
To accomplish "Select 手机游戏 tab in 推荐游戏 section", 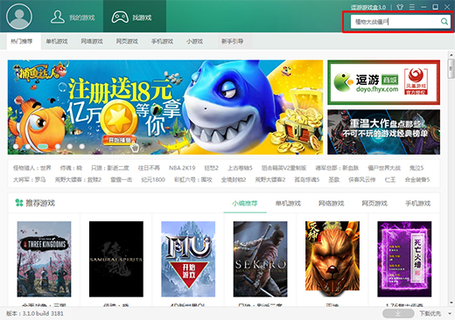I will click(x=417, y=203).
